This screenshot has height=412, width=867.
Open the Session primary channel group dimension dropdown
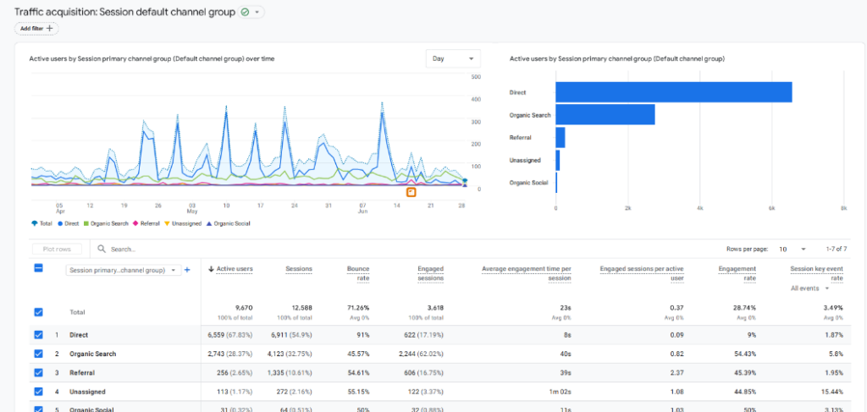coord(124,270)
